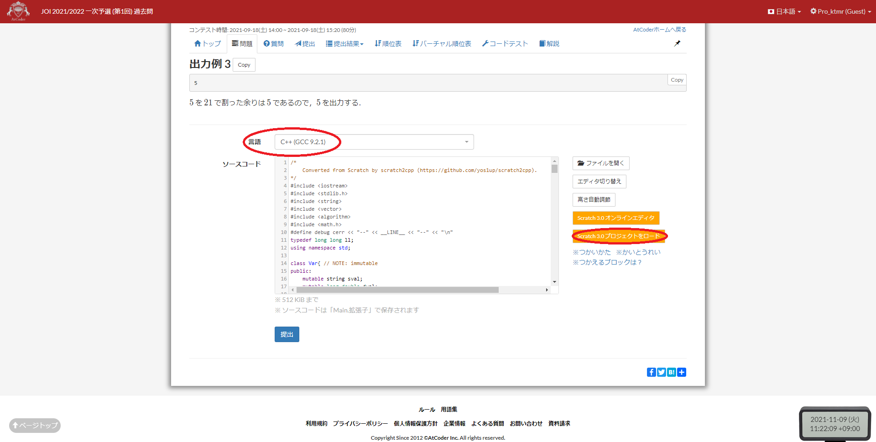Open the 日本語 language dropdown
This screenshot has height=442, width=876.
[784, 11]
